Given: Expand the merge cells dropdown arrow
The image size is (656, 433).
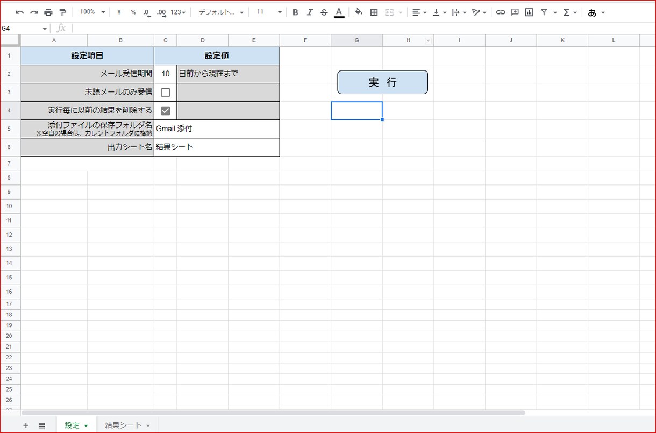Looking at the screenshot, I should click(x=401, y=12).
